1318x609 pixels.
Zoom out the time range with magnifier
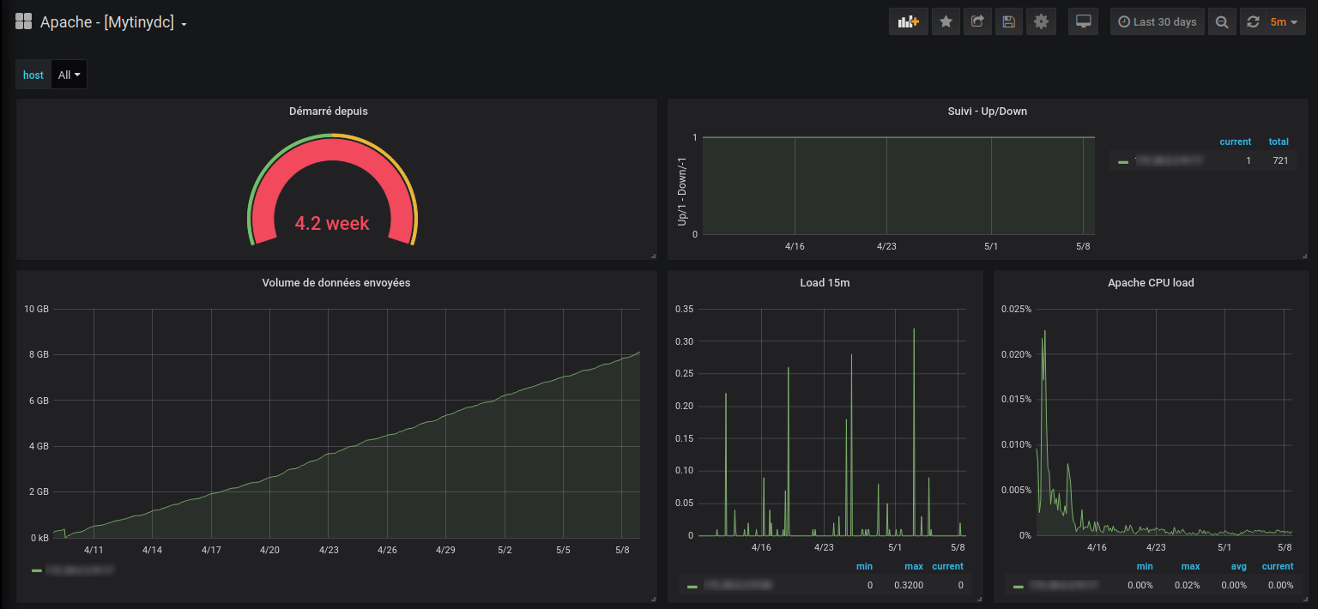pos(1222,22)
